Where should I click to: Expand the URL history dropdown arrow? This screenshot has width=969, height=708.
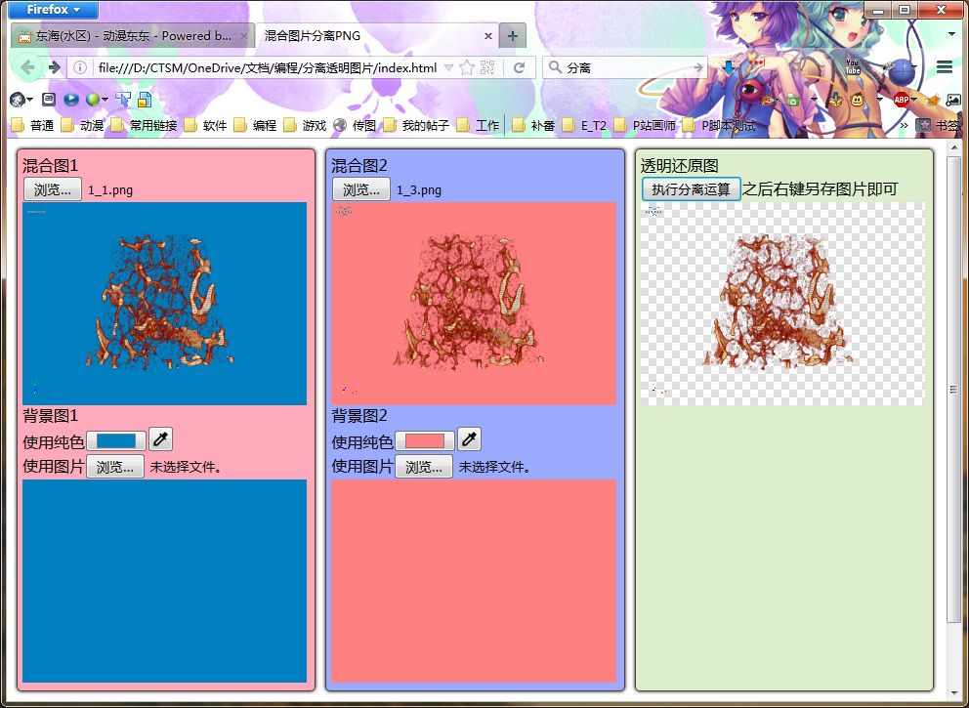(x=448, y=67)
